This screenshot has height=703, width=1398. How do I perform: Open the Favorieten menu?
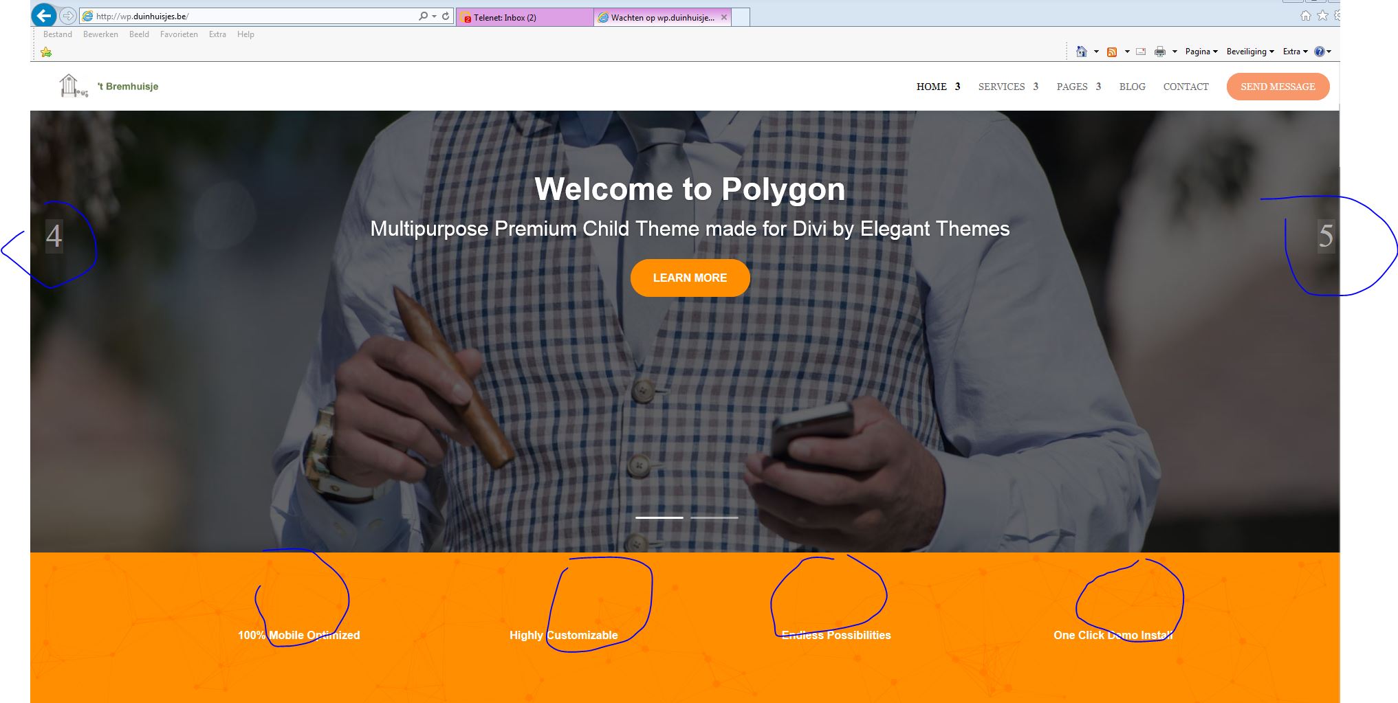point(179,34)
